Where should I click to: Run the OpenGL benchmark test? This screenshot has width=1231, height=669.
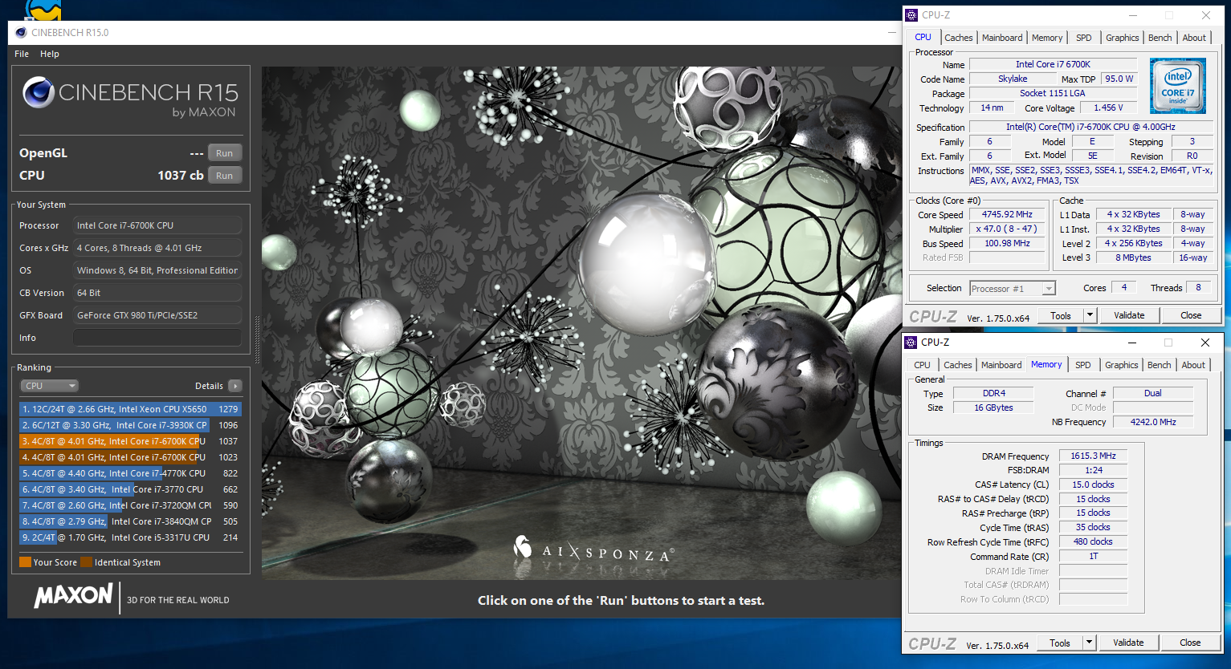225,153
